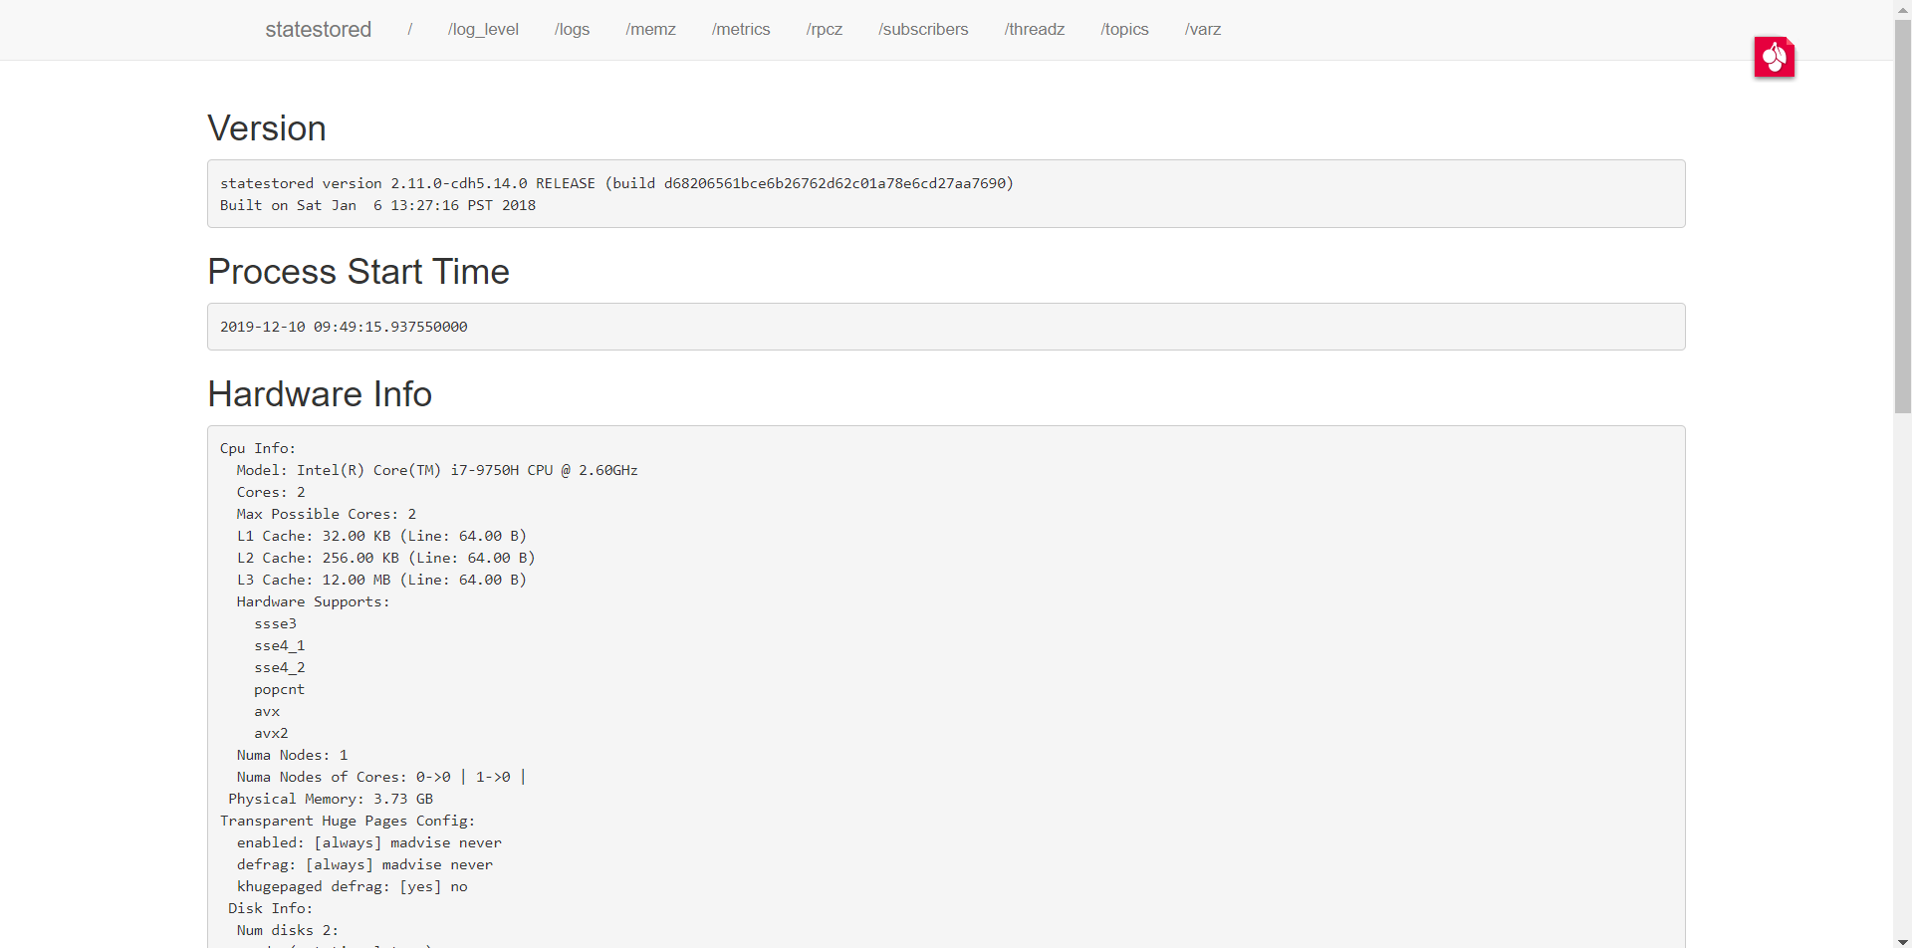Open the /memz page

pyautogui.click(x=650, y=30)
